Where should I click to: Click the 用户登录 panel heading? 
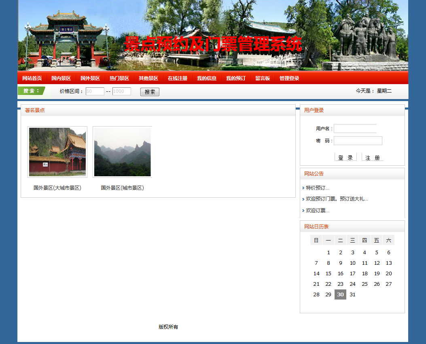click(314, 110)
